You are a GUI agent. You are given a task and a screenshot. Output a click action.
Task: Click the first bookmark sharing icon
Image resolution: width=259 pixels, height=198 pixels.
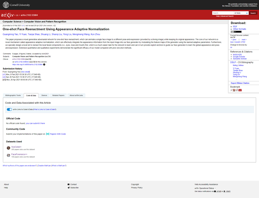click(x=232, y=90)
